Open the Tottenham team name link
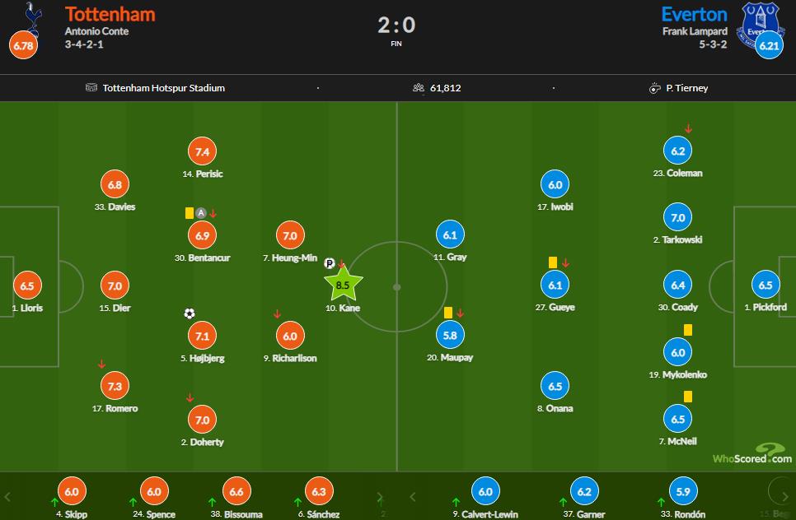 110,14
